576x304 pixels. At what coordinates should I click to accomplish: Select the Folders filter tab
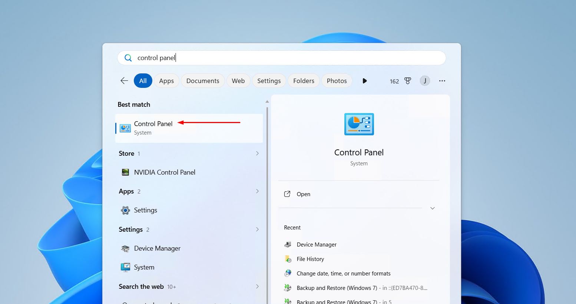304,81
